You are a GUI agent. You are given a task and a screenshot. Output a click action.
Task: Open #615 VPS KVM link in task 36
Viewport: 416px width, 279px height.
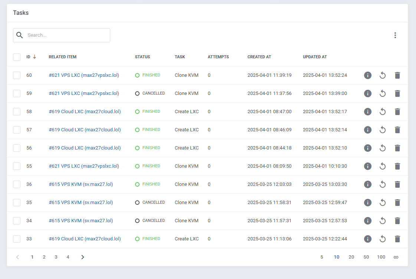point(81,184)
